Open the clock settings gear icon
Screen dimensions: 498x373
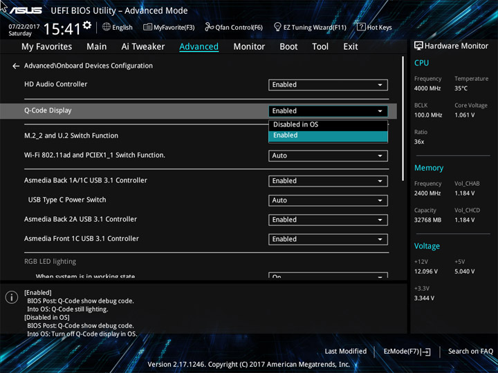[x=87, y=25]
